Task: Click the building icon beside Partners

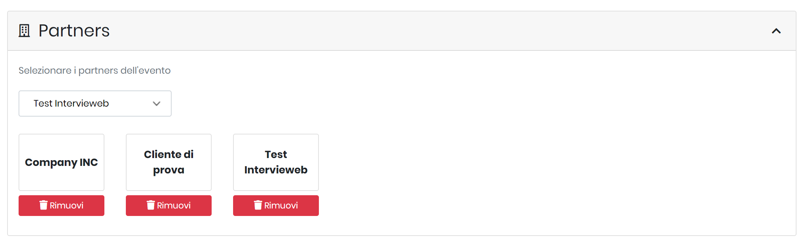Action: click(x=24, y=31)
